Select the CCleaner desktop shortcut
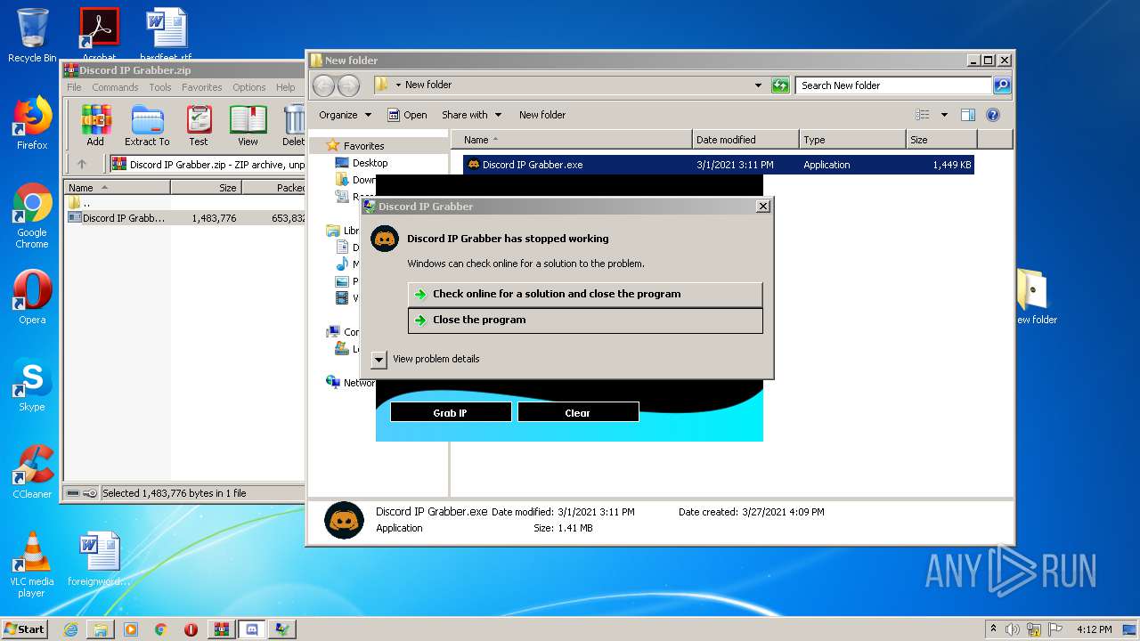This screenshot has height=641, width=1140. [32, 472]
